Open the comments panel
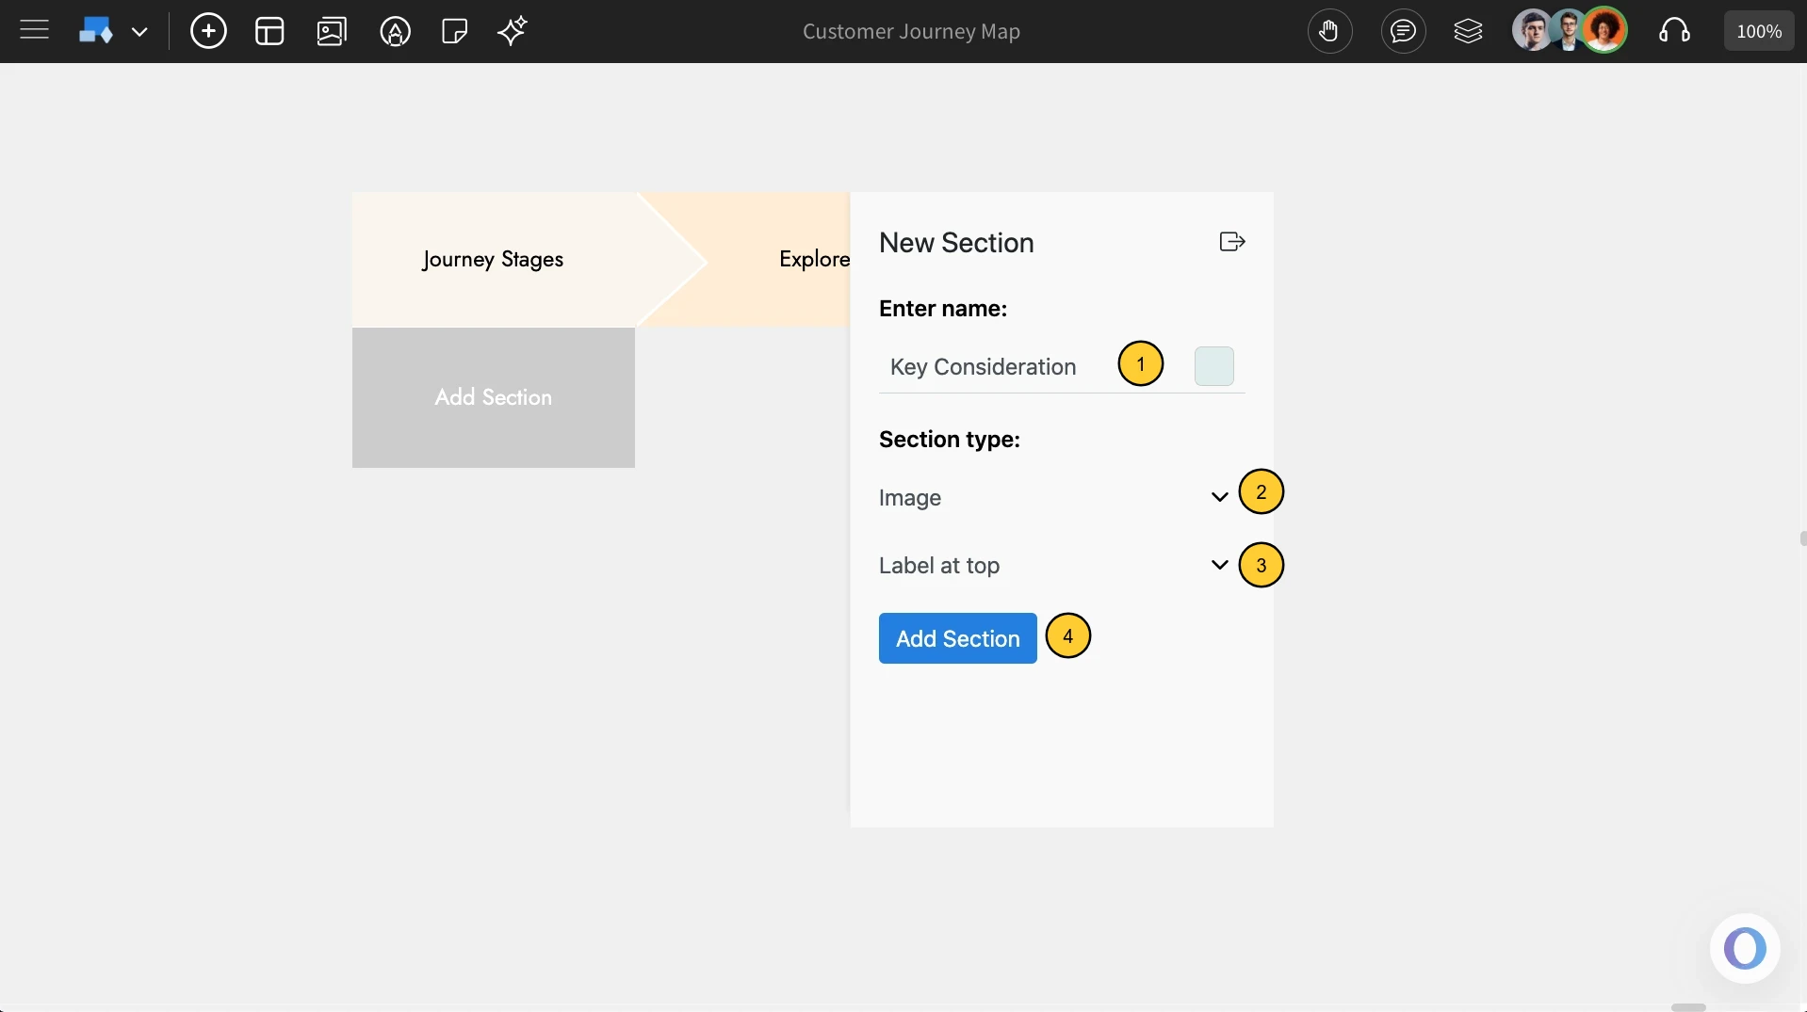The image size is (1807, 1012). coord(1403,30)
